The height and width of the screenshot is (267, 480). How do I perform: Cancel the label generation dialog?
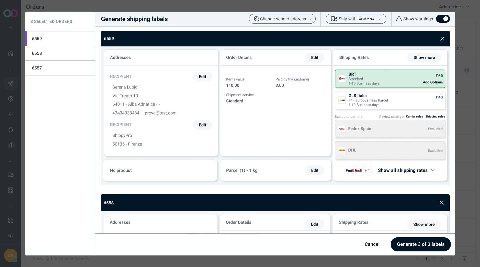[372, 244]
